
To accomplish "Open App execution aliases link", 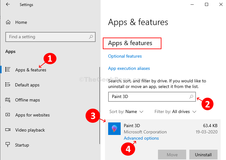I will point(129,68).
